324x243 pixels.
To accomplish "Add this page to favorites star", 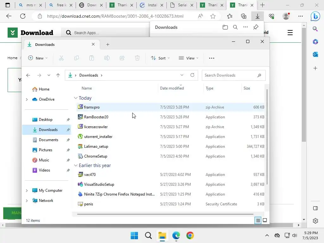I will (x=213, y=16).
